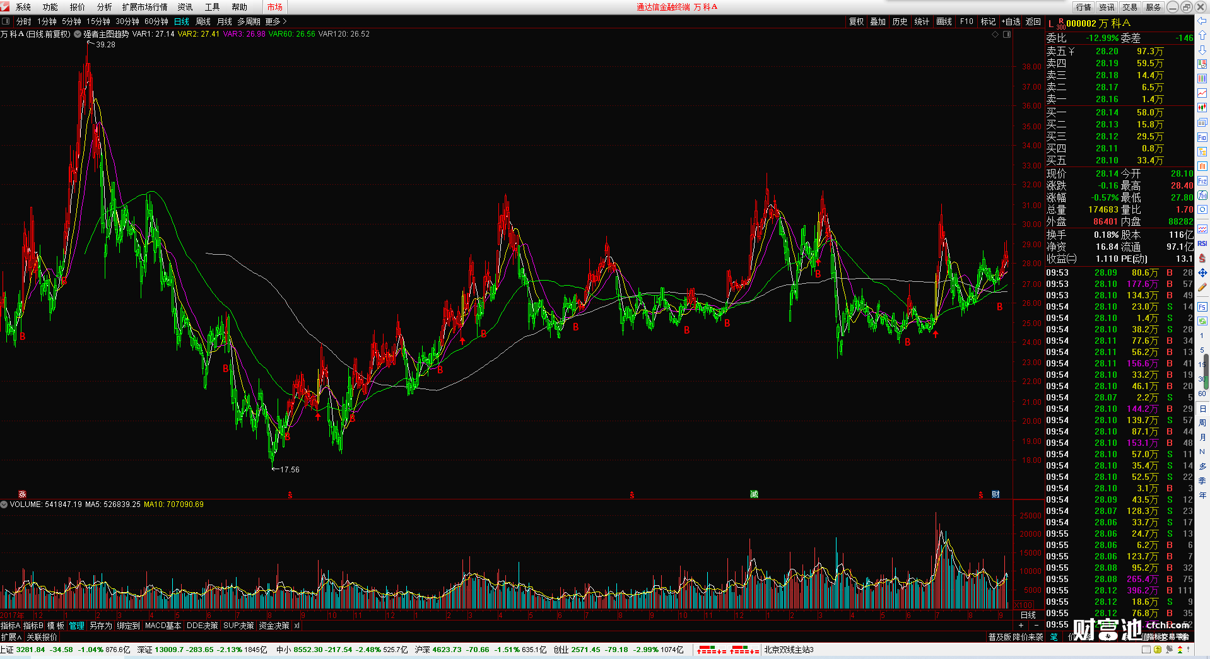
Task: Click the 000002 万科A stock header
Action: point(1098,23)
